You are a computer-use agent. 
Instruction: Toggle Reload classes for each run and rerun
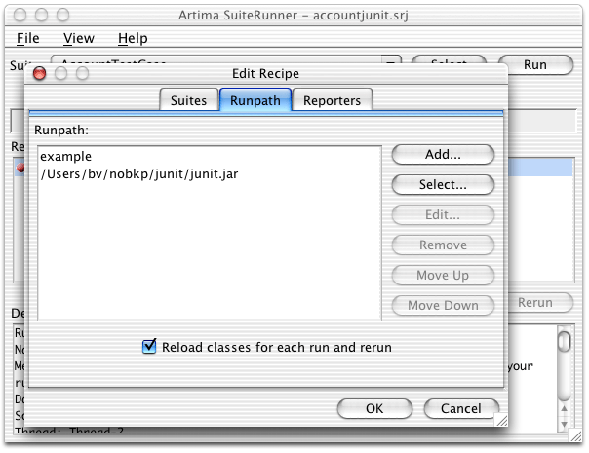(149, 347)
